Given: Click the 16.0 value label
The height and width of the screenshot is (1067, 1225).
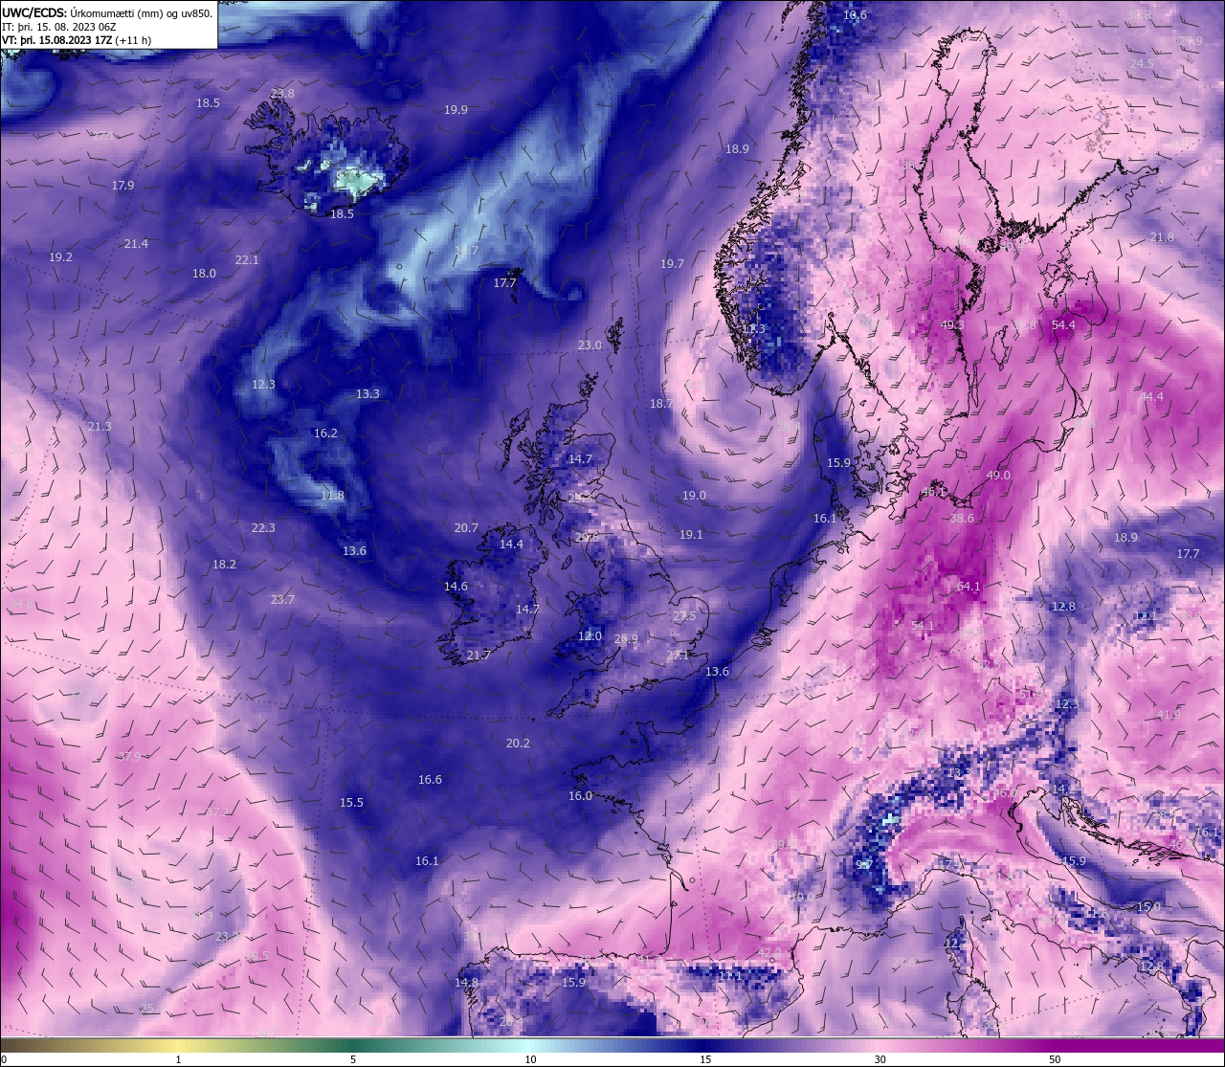Looking at the screenshot, I should (x=580, y=796).
